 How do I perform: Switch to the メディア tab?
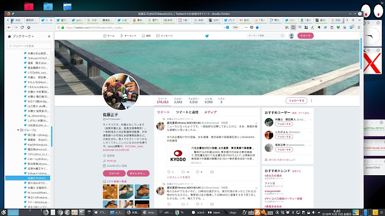[x=211, y=112]
